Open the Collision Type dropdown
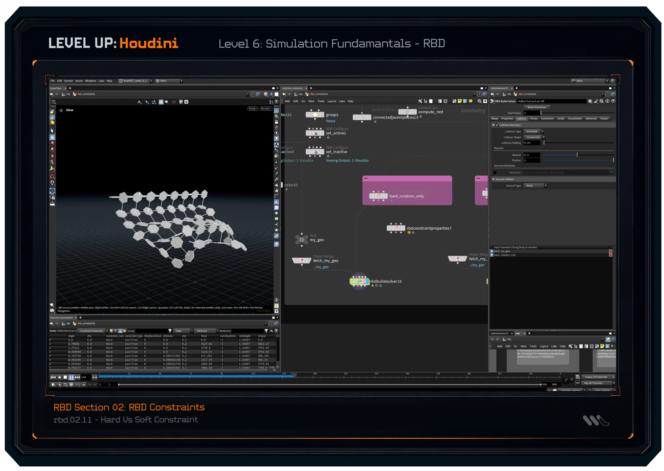This screenshot has height=471, width=664. point(533,131)
